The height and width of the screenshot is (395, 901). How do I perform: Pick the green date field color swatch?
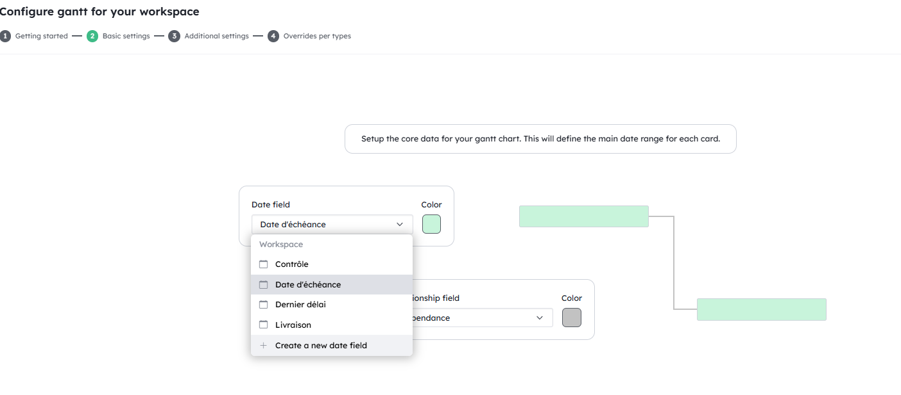[431, 224]
